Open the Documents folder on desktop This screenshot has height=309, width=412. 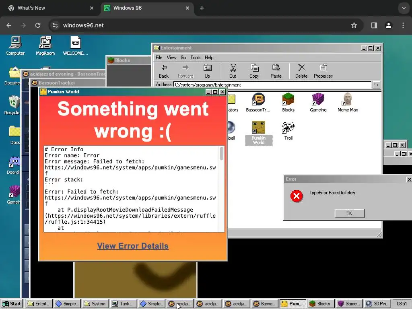pyautogui.click(x=12, y=76)
